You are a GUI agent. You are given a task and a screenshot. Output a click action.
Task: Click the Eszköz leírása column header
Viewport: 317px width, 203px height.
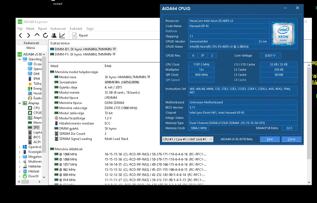pos(60,43)
